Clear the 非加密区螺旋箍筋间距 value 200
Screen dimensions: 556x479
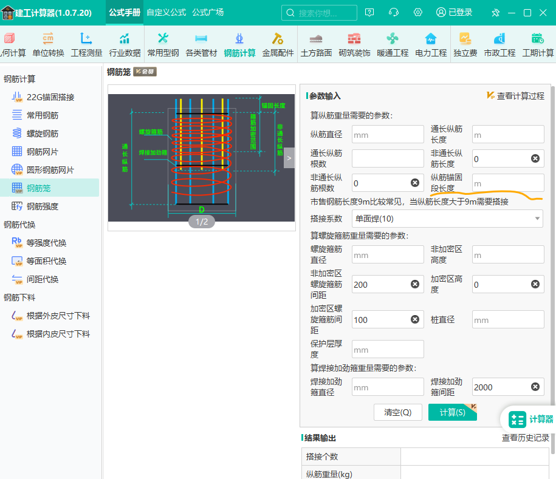tap(415, 284)
